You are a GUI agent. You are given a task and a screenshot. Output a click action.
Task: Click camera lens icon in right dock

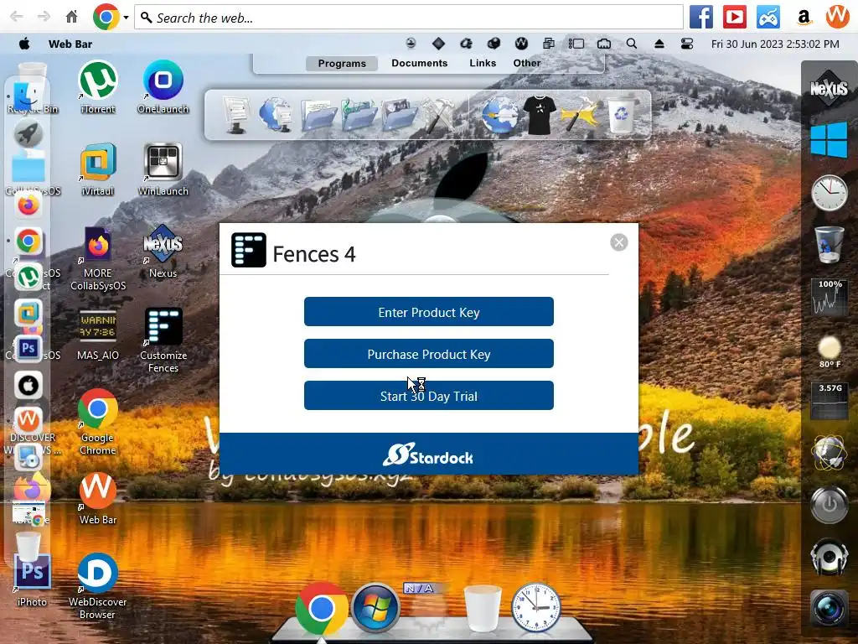tap(830, 609)
